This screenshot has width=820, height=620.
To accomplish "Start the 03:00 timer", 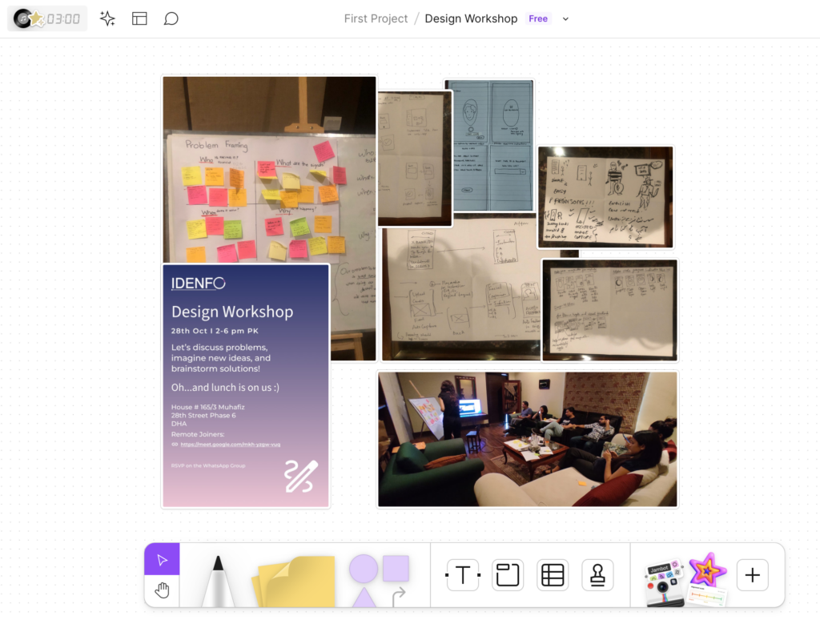I will click(63, 19).
